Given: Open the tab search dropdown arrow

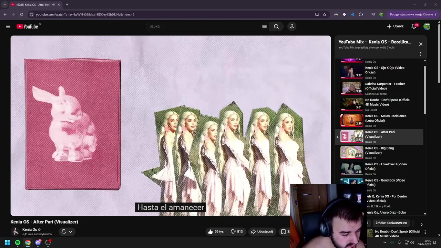Looking at the screenshot, I should pos(4,5).
